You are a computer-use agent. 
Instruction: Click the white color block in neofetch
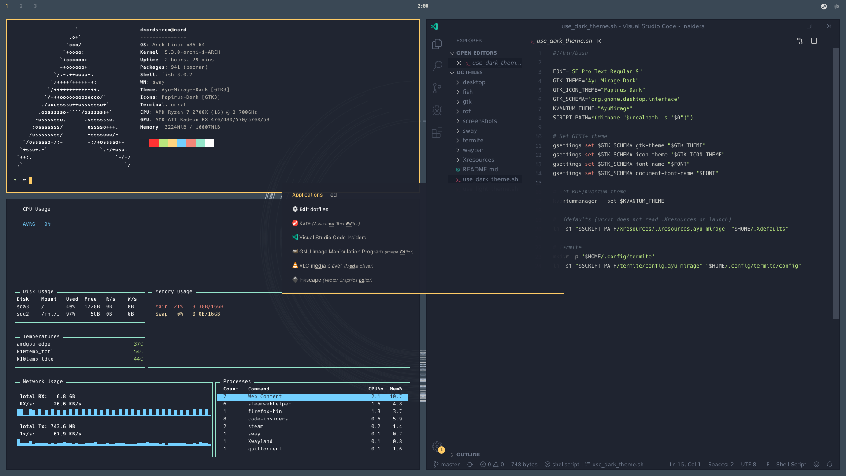(x=209, y=143)
